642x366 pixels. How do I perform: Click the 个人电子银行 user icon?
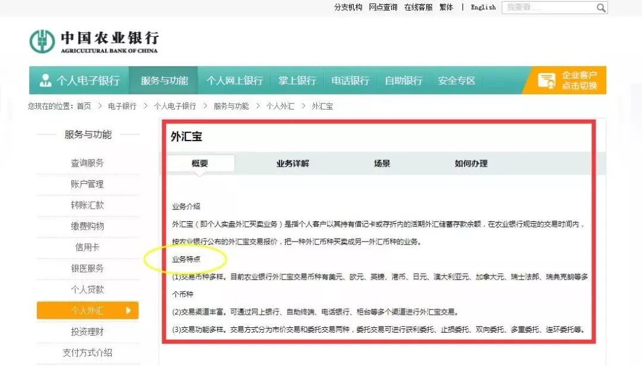[45, 80]
